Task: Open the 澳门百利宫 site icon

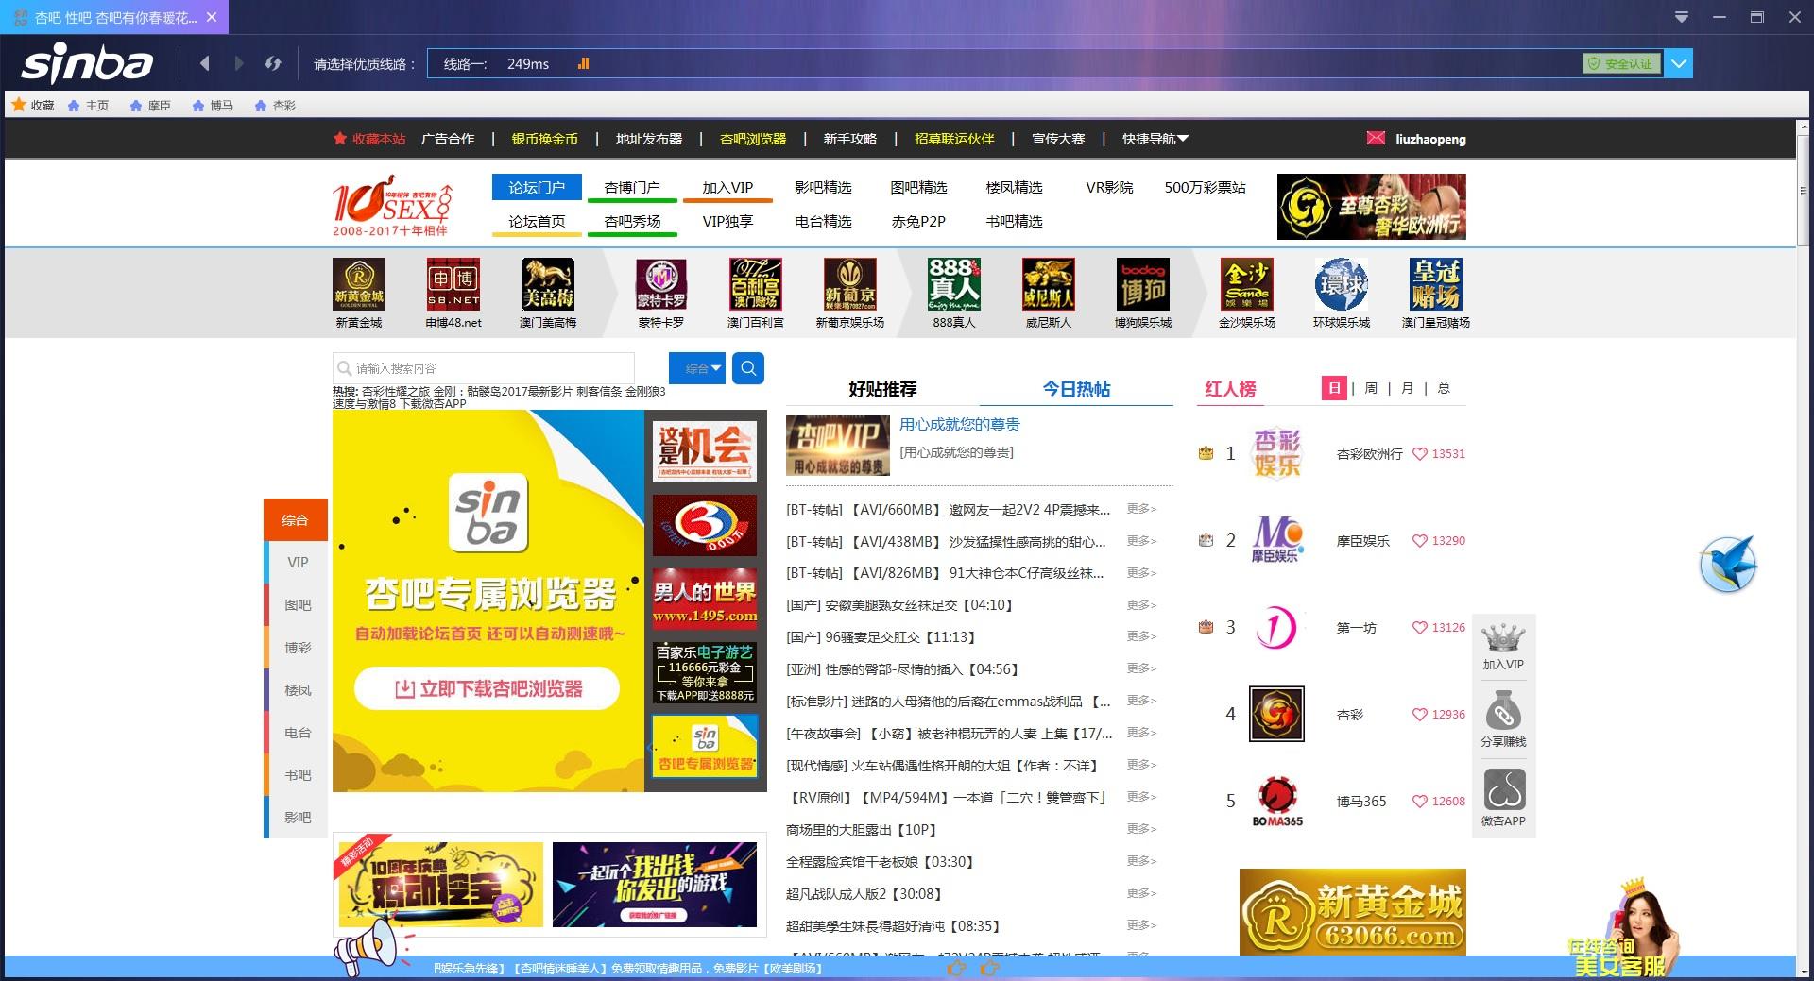Action: pos(756,284)
